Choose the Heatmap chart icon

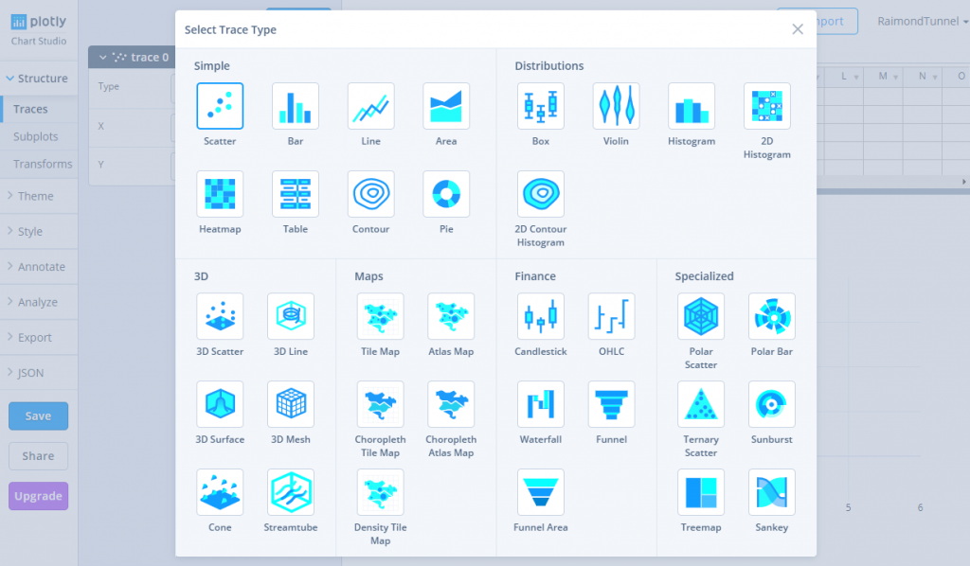(220, 194)
